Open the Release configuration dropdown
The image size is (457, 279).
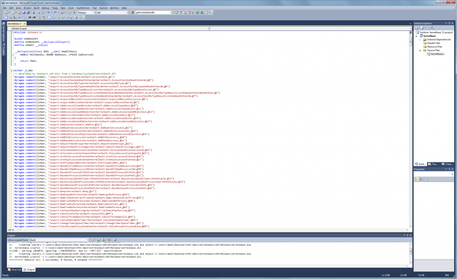(x=85, y=13)
